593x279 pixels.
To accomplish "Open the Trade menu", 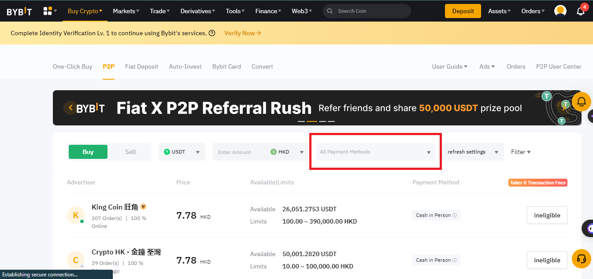I will (160, 11).
